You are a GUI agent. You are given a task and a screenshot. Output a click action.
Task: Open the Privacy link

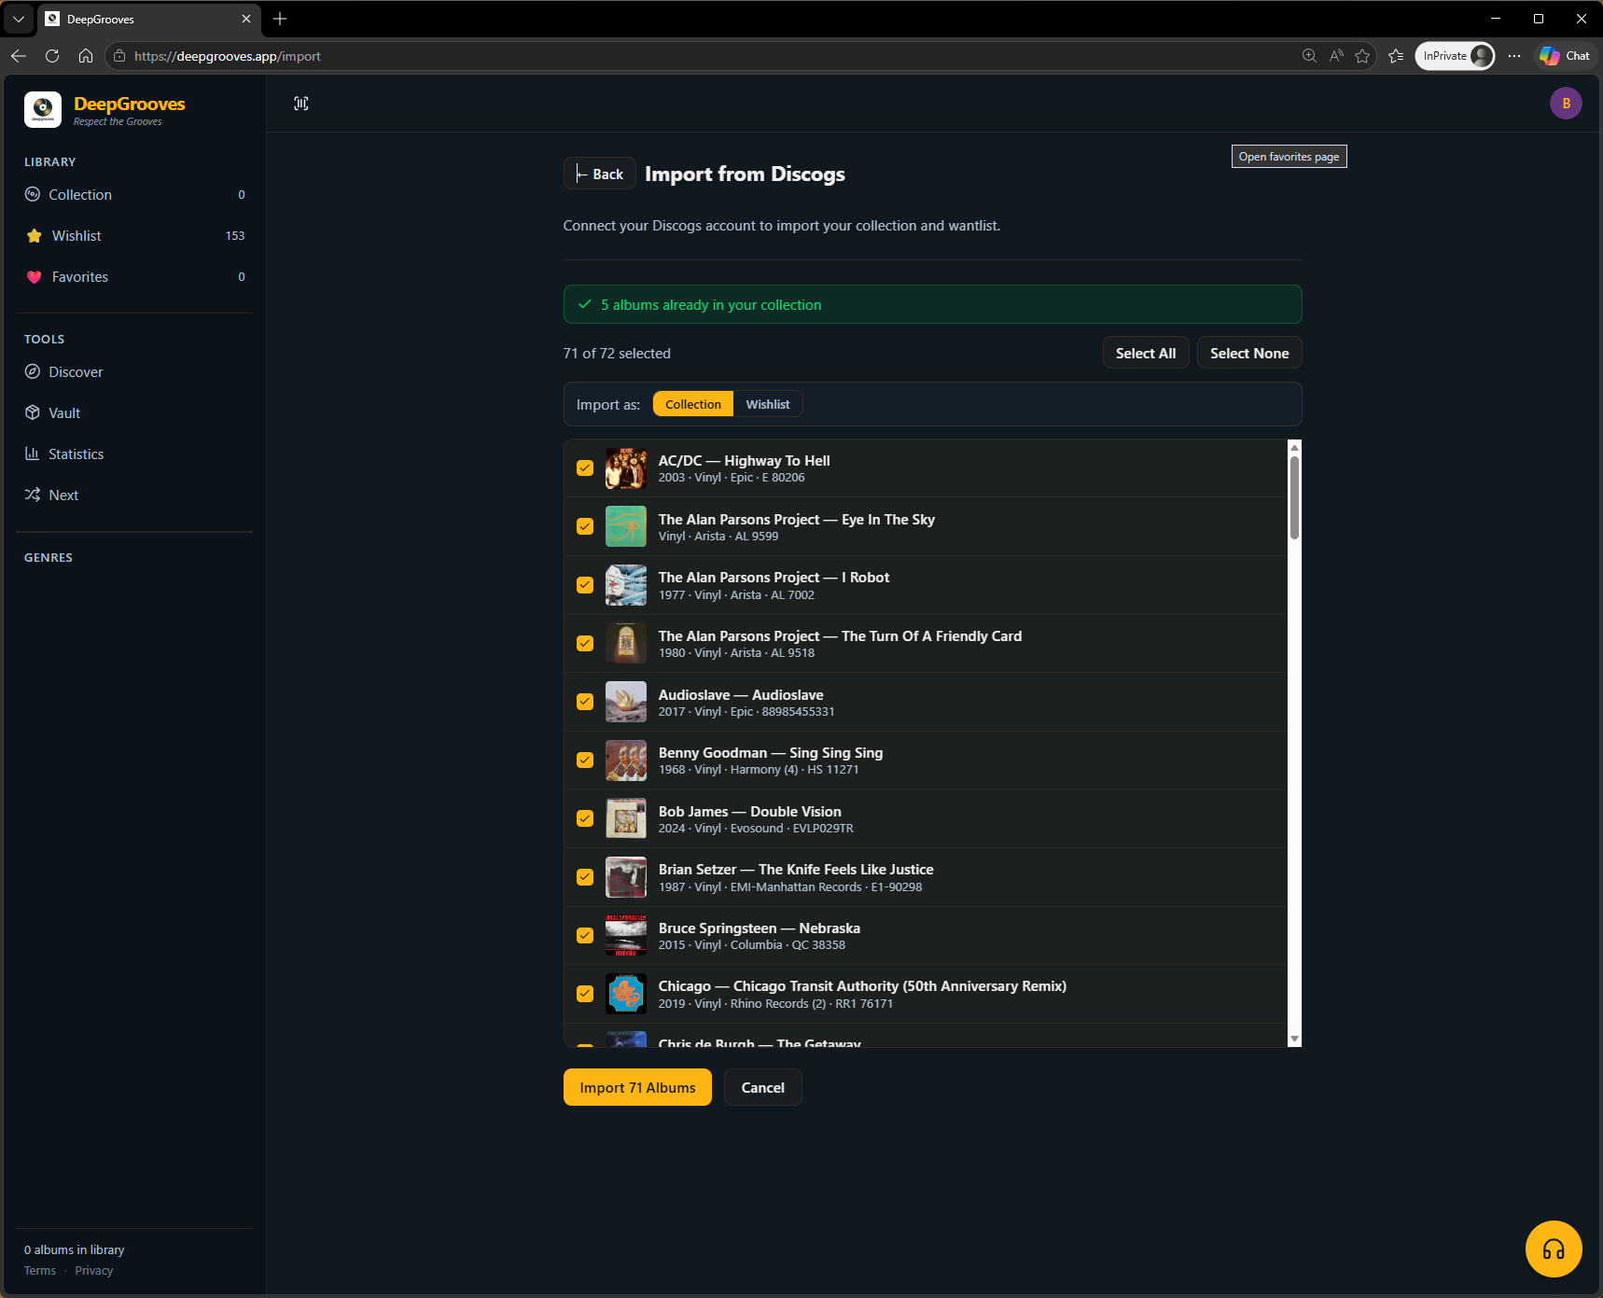coord(94,1271)
